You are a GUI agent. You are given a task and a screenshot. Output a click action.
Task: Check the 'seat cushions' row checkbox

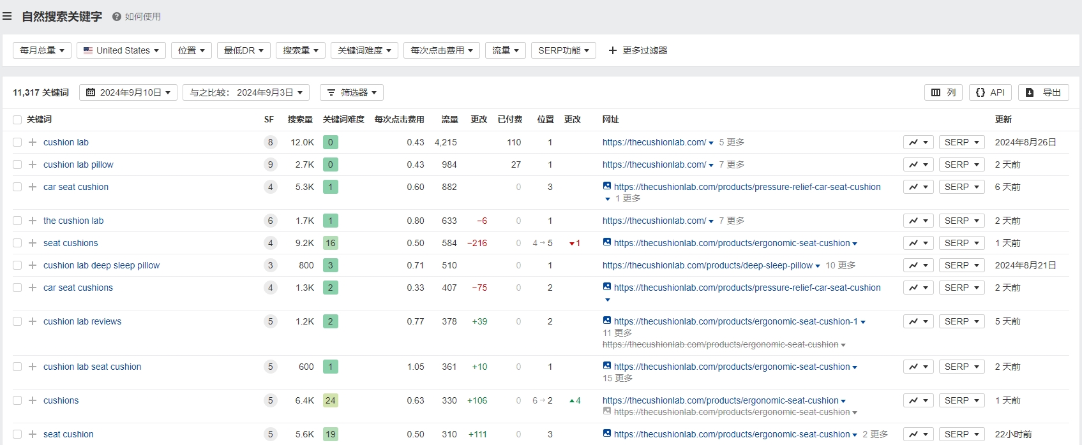click(17, 243)
